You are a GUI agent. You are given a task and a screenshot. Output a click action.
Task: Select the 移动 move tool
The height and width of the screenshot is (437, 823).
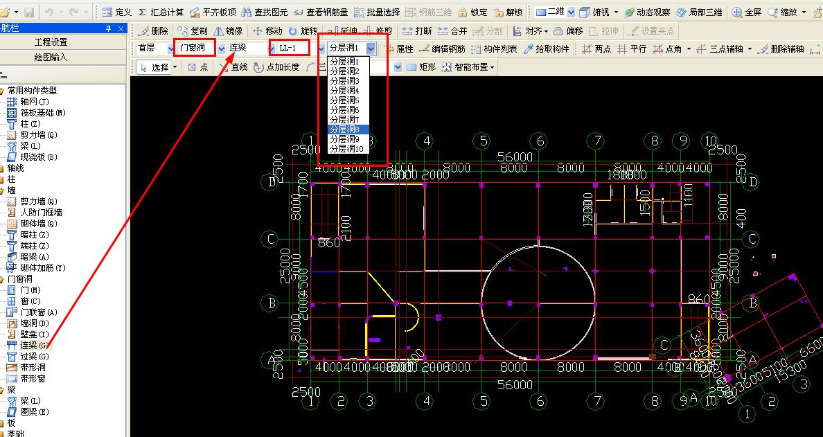(267, 31)
